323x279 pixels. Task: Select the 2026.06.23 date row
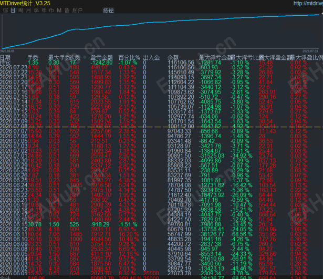tap(162, 190)
